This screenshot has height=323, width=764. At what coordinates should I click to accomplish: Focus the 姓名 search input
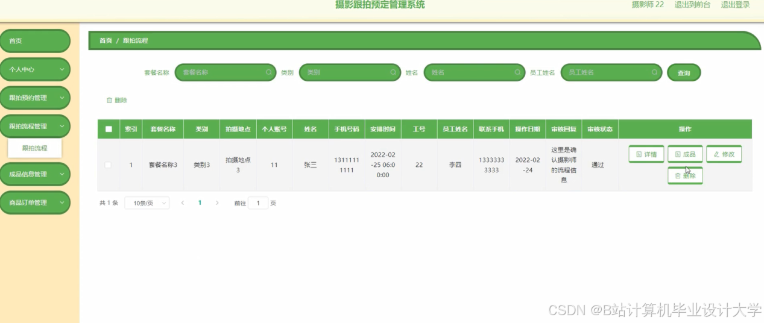pyautogui.click(x=475, y=72)
